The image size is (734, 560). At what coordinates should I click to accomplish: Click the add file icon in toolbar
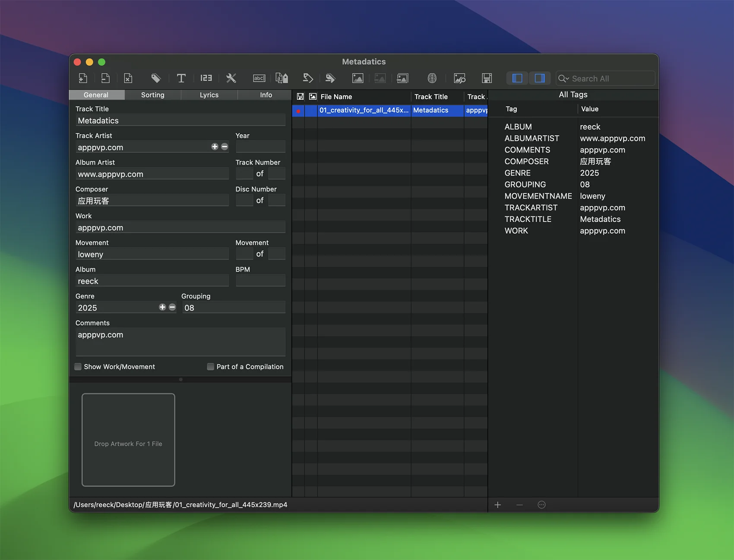point(83,78)
